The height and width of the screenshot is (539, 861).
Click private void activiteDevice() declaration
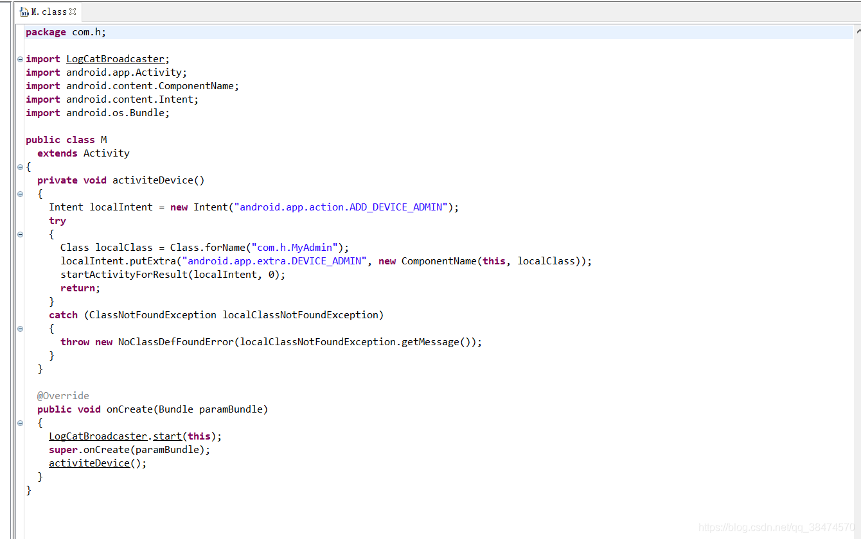(121, 180)
